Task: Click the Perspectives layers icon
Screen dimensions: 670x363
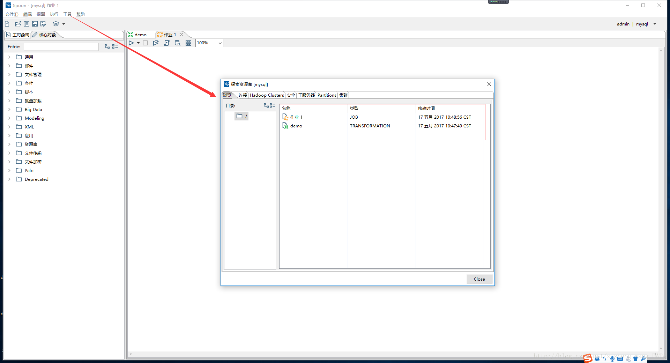Action: tap(56, 24)
